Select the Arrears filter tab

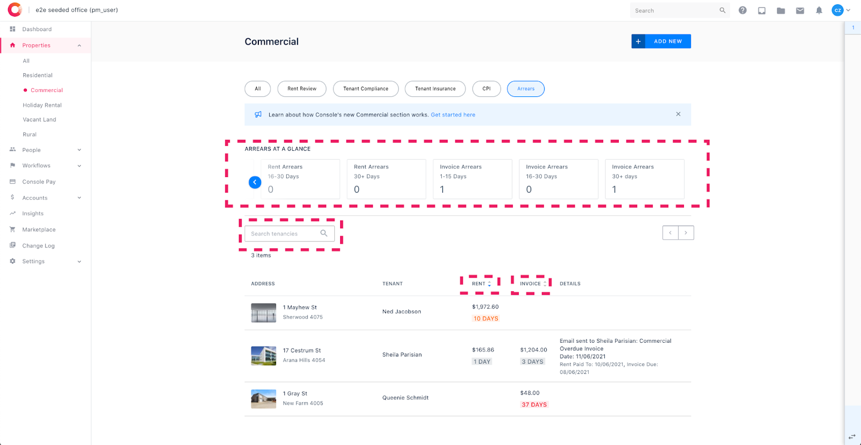(526, 89)
